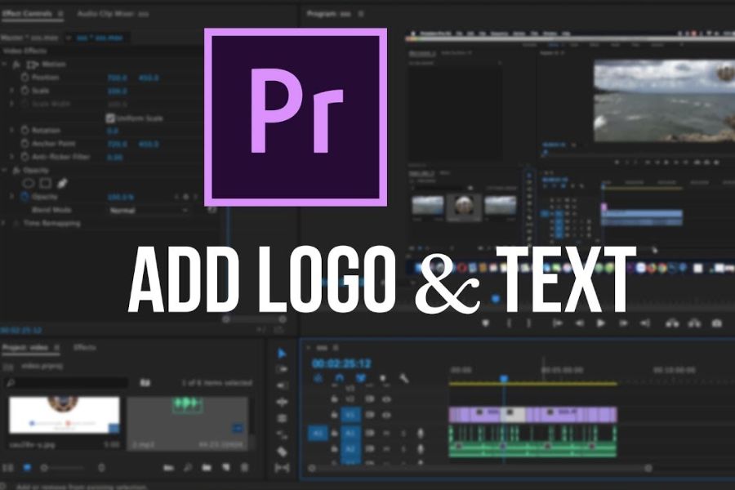
Task: Click the ellipse mask tool under Opacity
Action: coord(28,184)
